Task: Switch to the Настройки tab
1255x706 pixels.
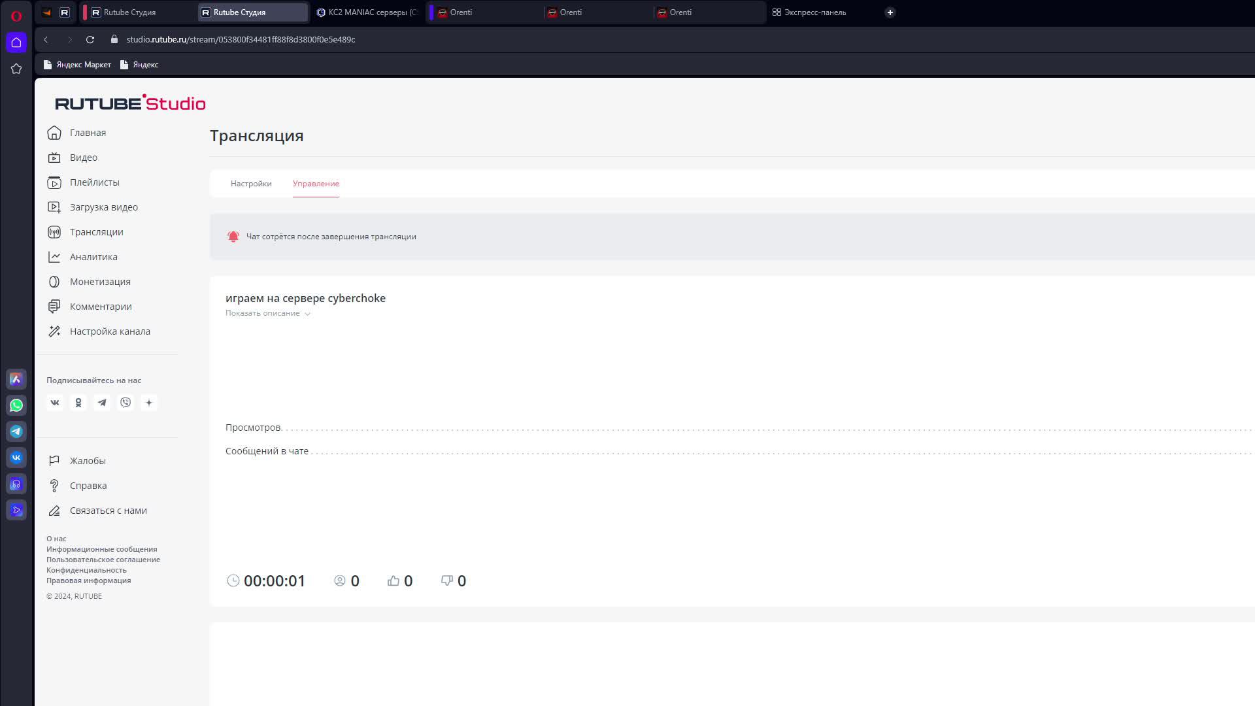Action: [251, 184]
